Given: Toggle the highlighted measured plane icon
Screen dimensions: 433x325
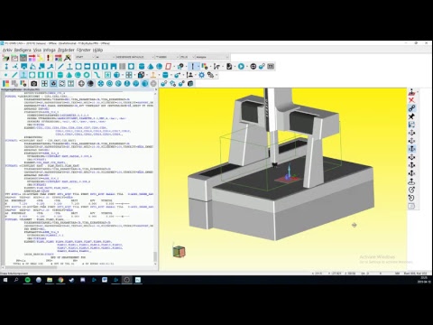Looking at the screenshot, I should [23, 75].
